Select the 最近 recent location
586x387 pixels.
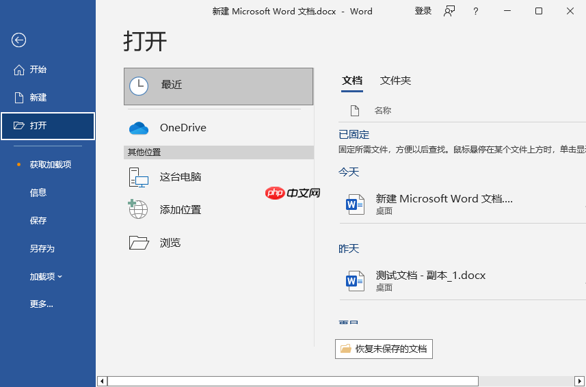218,86
